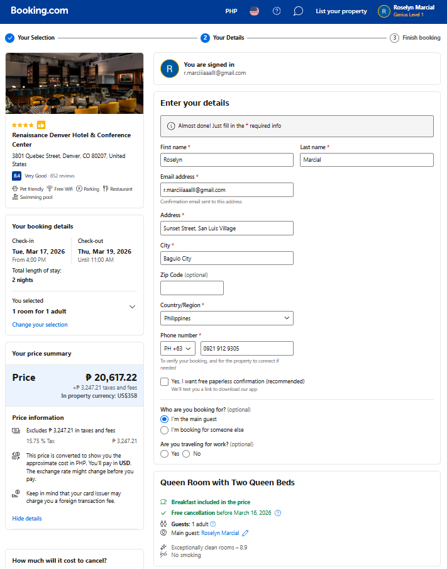Open the PHP currency selector
Image resolution: width=447 pixels, height=569 pixels.
pyautogui.click(x=231, y=11)
